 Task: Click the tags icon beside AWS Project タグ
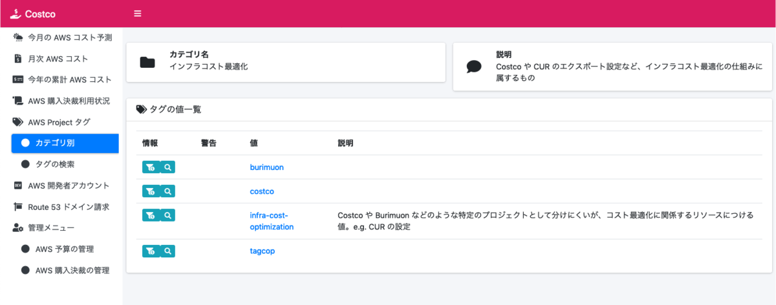point(18,122)
